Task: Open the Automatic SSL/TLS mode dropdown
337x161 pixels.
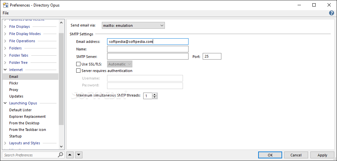Action: (120, 64)
